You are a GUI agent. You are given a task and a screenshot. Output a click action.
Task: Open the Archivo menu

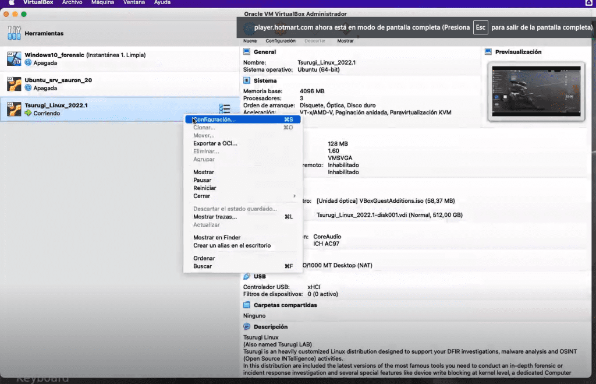point(72,3)
